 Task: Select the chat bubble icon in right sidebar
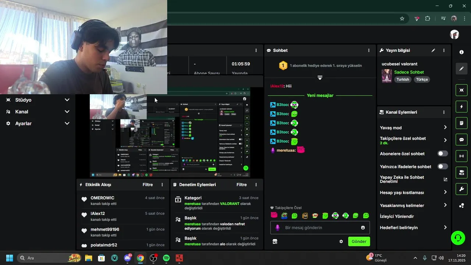click(461, 140)
